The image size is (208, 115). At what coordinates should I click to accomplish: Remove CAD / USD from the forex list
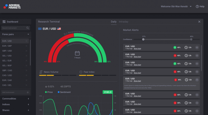pyautogui.click(x=26, y=75)
